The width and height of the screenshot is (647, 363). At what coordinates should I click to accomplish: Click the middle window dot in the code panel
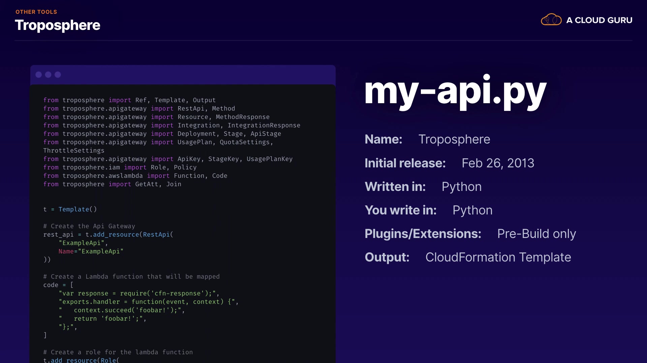point(48,75)
